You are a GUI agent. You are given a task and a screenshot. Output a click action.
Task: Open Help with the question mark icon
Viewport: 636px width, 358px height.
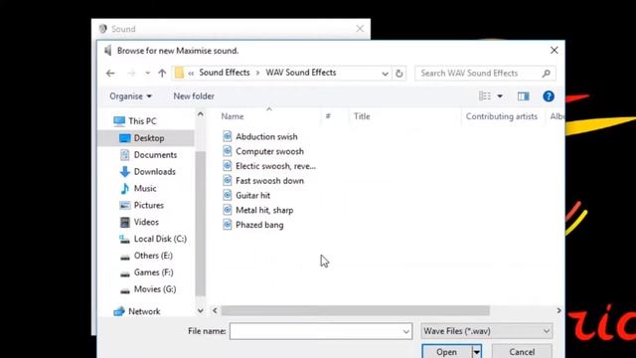549,96
